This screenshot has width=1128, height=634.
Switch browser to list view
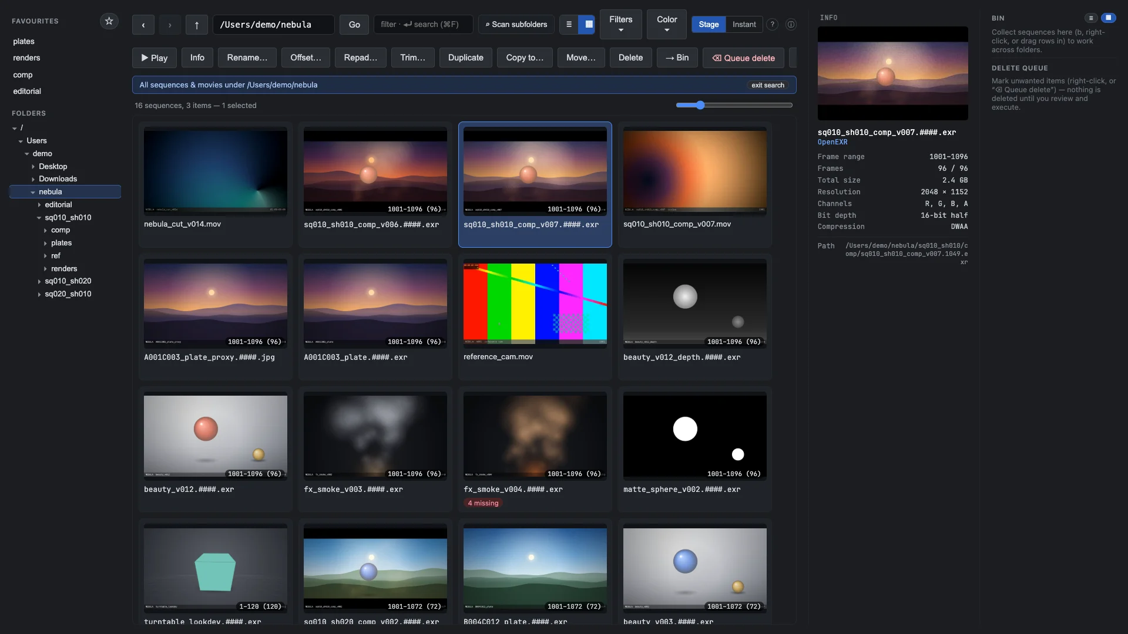[x=569, y=25]
